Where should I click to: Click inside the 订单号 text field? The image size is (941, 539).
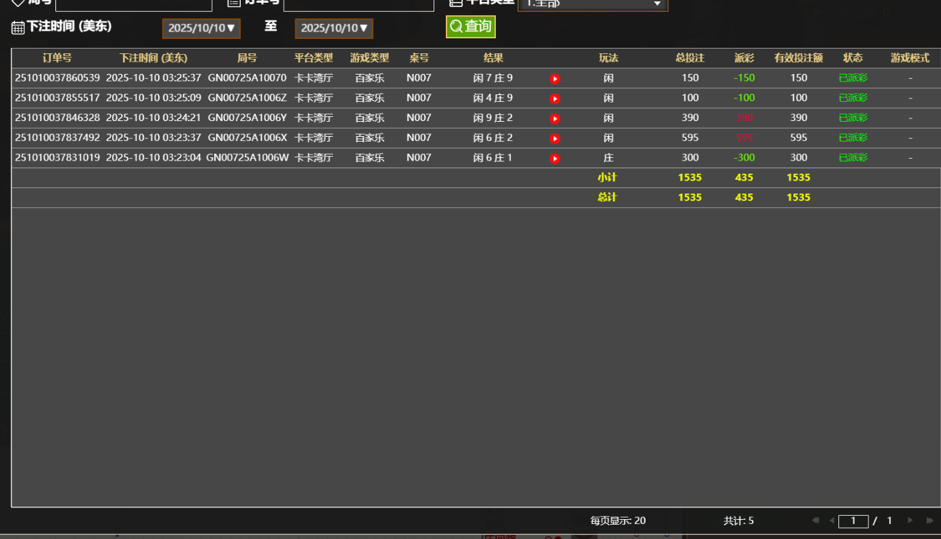click(358, 3)
